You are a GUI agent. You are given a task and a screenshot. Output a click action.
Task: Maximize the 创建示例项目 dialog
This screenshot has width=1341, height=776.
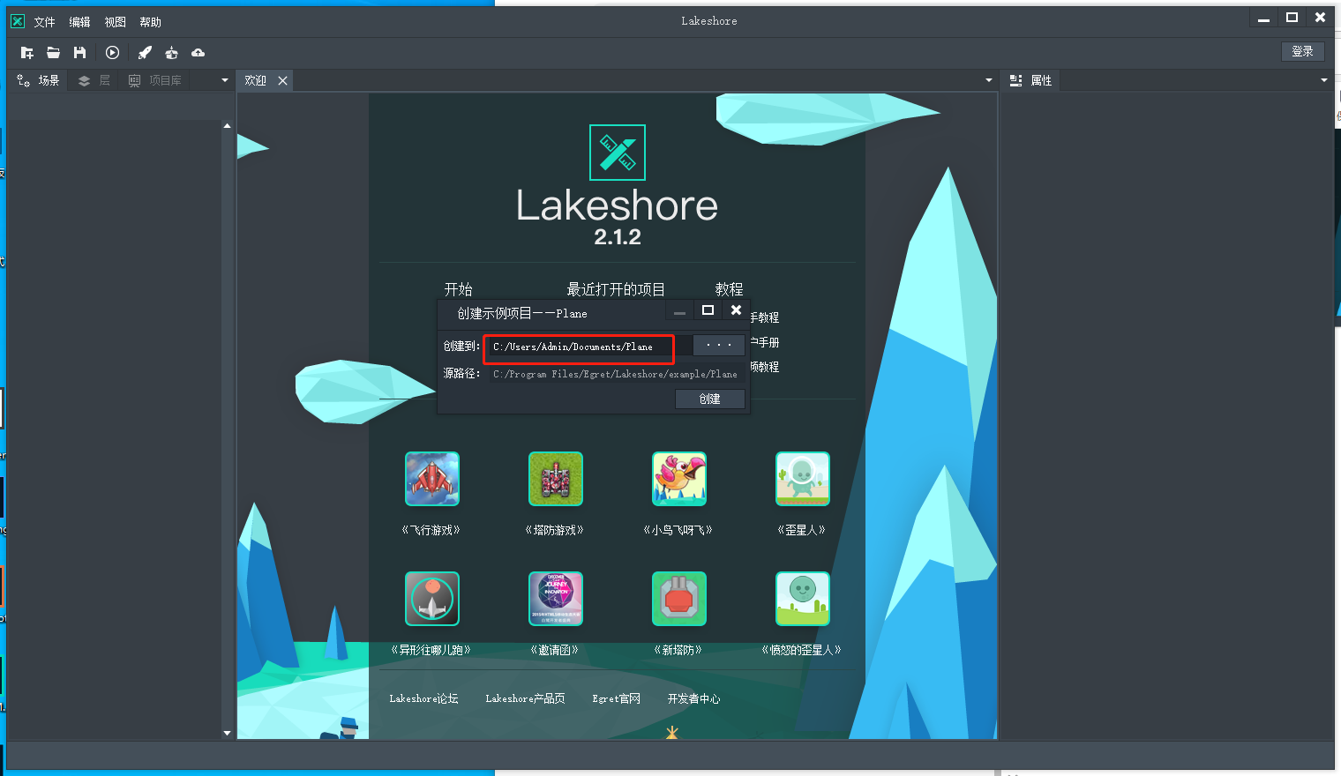(708, 310)
